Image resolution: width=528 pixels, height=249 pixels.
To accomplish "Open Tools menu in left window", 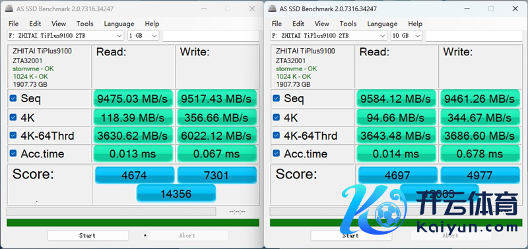I will pyautogui.click(x=85, y=24).
